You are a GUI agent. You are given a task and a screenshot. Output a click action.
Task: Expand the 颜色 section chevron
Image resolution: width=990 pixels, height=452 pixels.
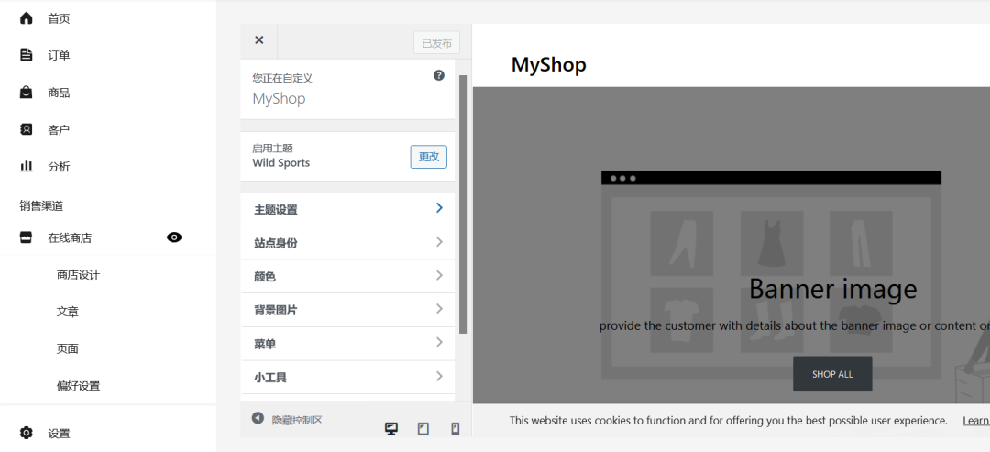click(x=439, y=275)
